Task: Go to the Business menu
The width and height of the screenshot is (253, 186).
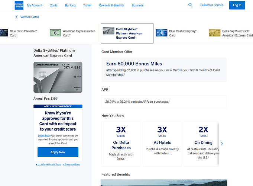Action: coord(137,6)
